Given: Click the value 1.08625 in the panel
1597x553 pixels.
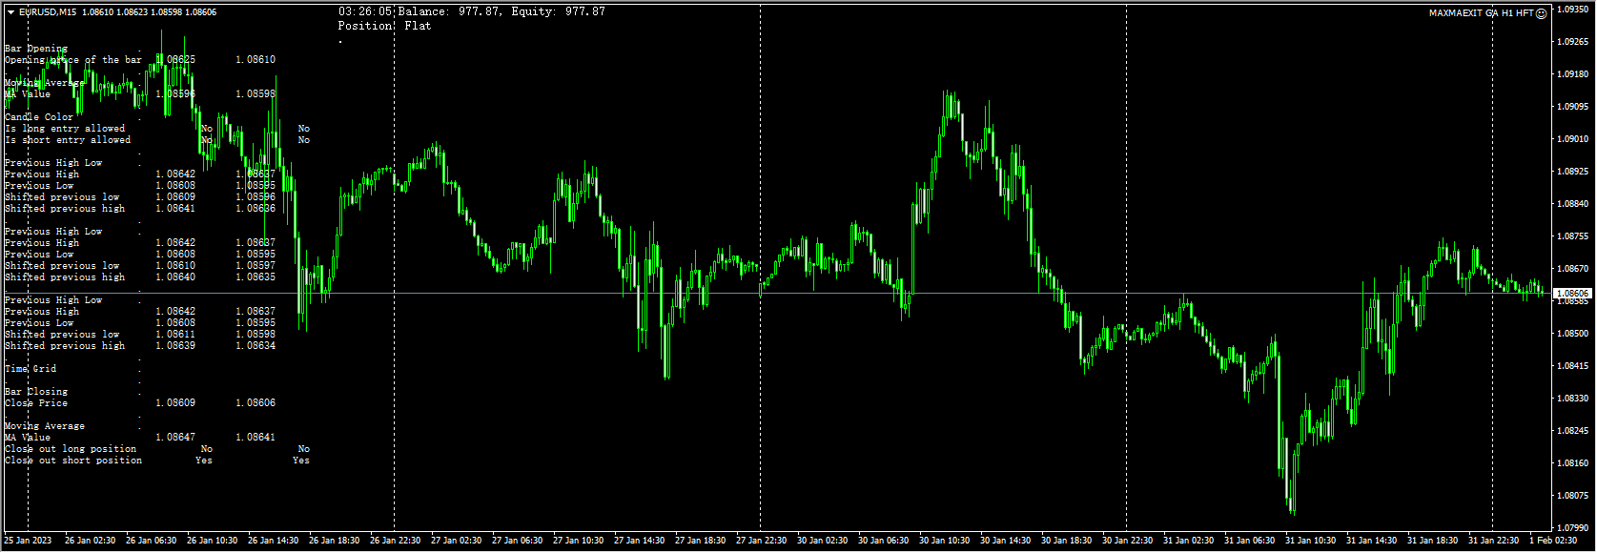Looking at the screenshot, I should coord(175,60).
